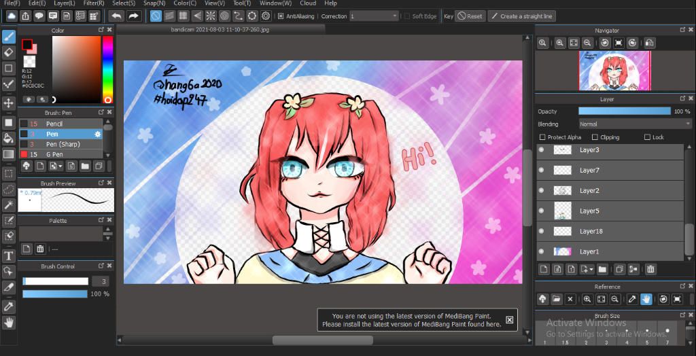Image resolution: width=696 pixels, height=356 pixels.
Task: Enable the Clipping checkbox
Action: click(x=595, y=137)
